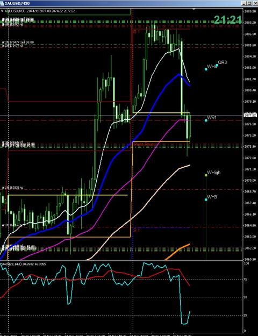Click the #105170477 sl stop-loss label
This screenshot has width=258, height=336.
click(x=12, y=46)
